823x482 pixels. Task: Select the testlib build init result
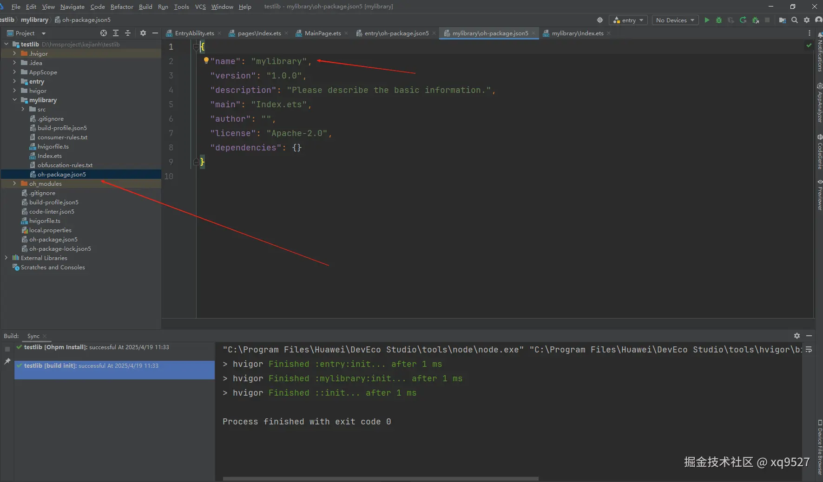click(114, 370)
